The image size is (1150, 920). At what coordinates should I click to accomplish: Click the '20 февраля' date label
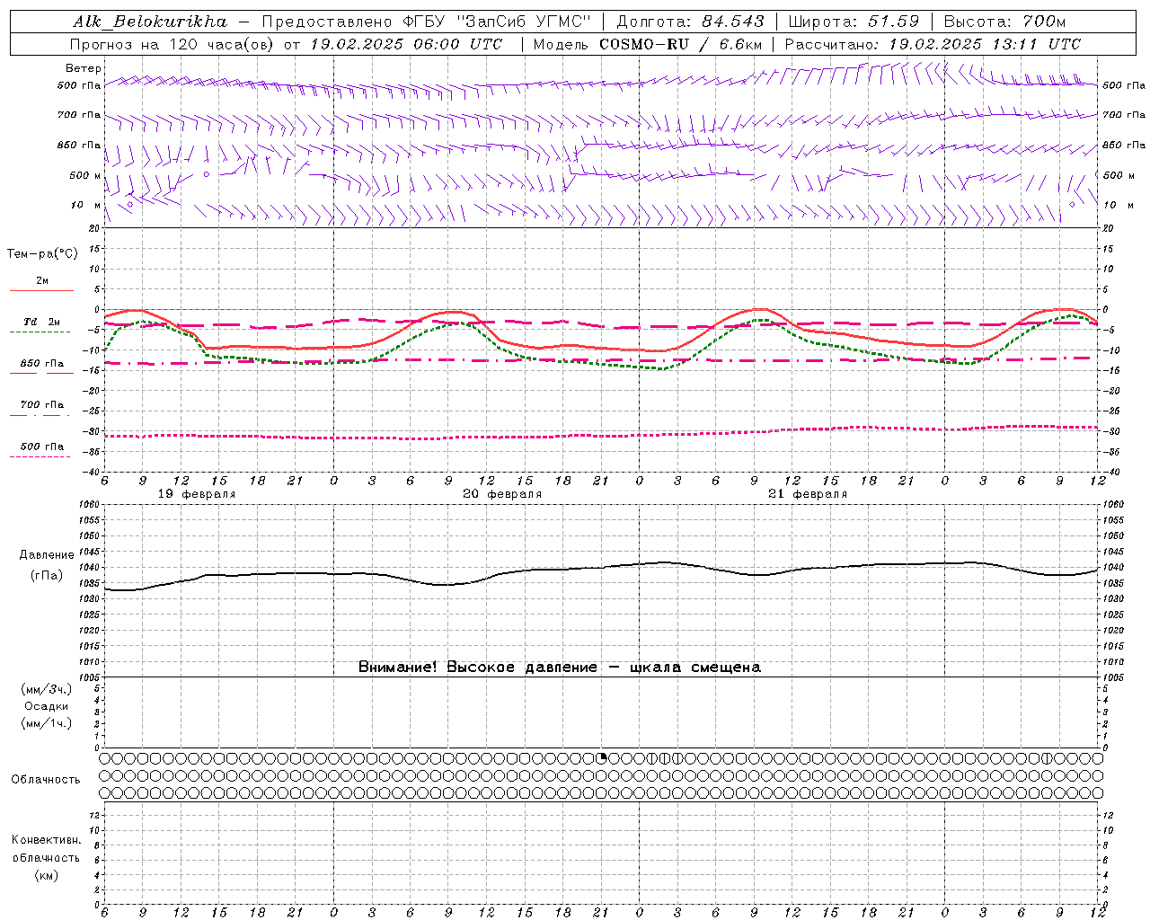tap(502, 494)
